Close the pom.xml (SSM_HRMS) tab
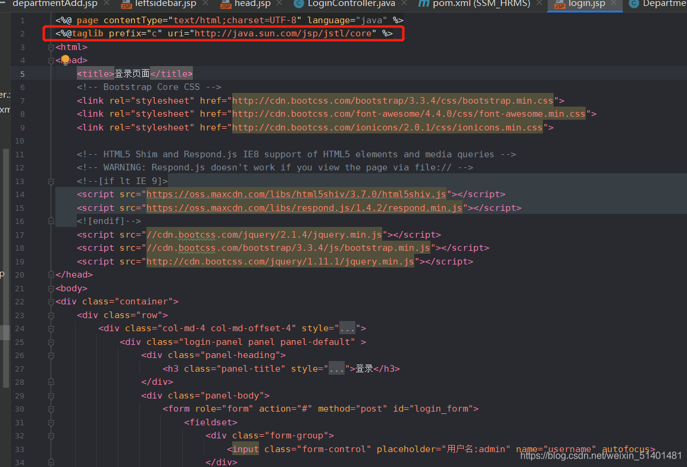687x467 pixels. tap(539, 4)
